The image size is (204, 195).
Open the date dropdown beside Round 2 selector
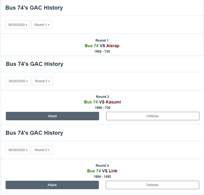[x=18, y=81]
